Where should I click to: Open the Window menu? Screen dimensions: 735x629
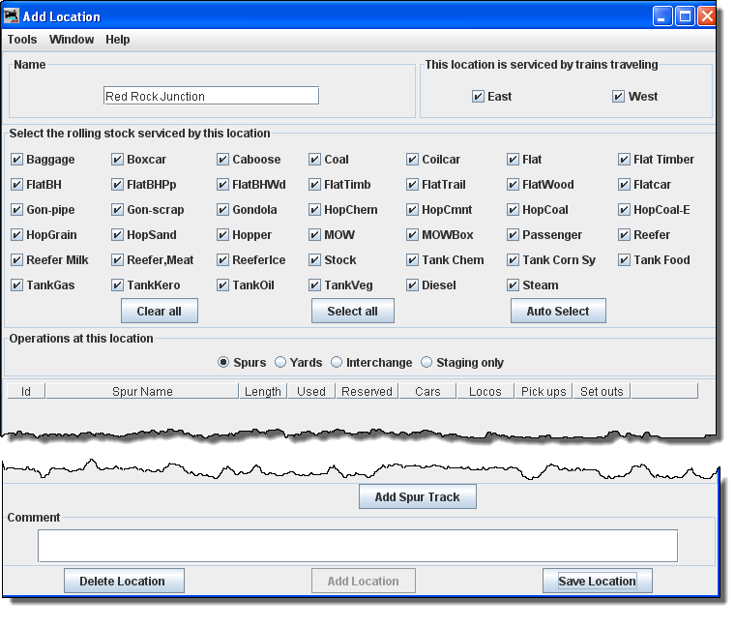point(72,40)
